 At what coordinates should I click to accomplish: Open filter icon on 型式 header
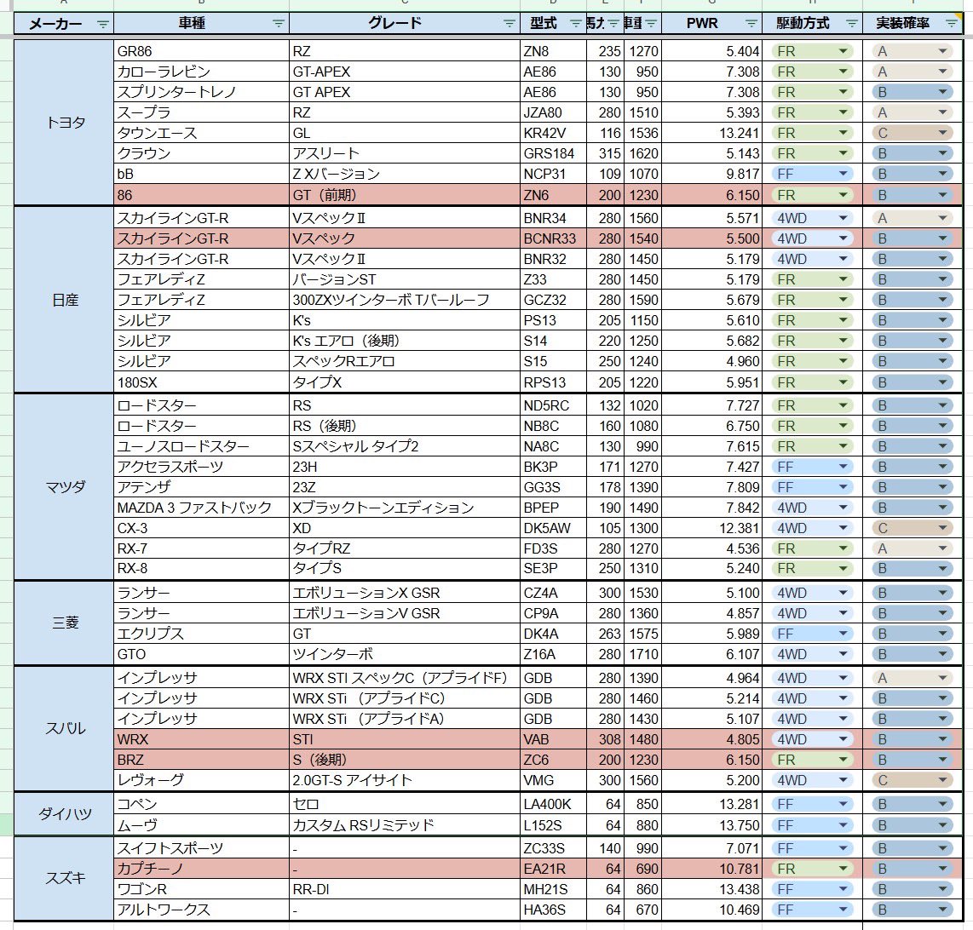pyautogui.click(x=576, y=24)
